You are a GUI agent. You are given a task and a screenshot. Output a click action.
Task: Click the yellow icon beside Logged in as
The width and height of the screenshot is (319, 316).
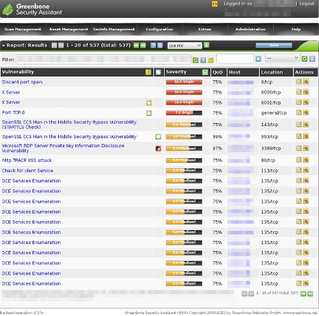pos(214,4)
